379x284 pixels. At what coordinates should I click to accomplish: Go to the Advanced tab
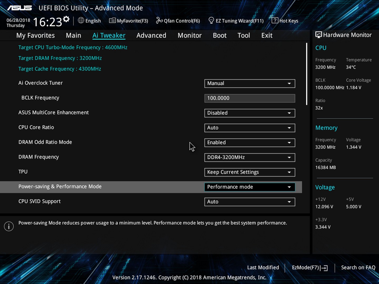[x=151, y=35]
